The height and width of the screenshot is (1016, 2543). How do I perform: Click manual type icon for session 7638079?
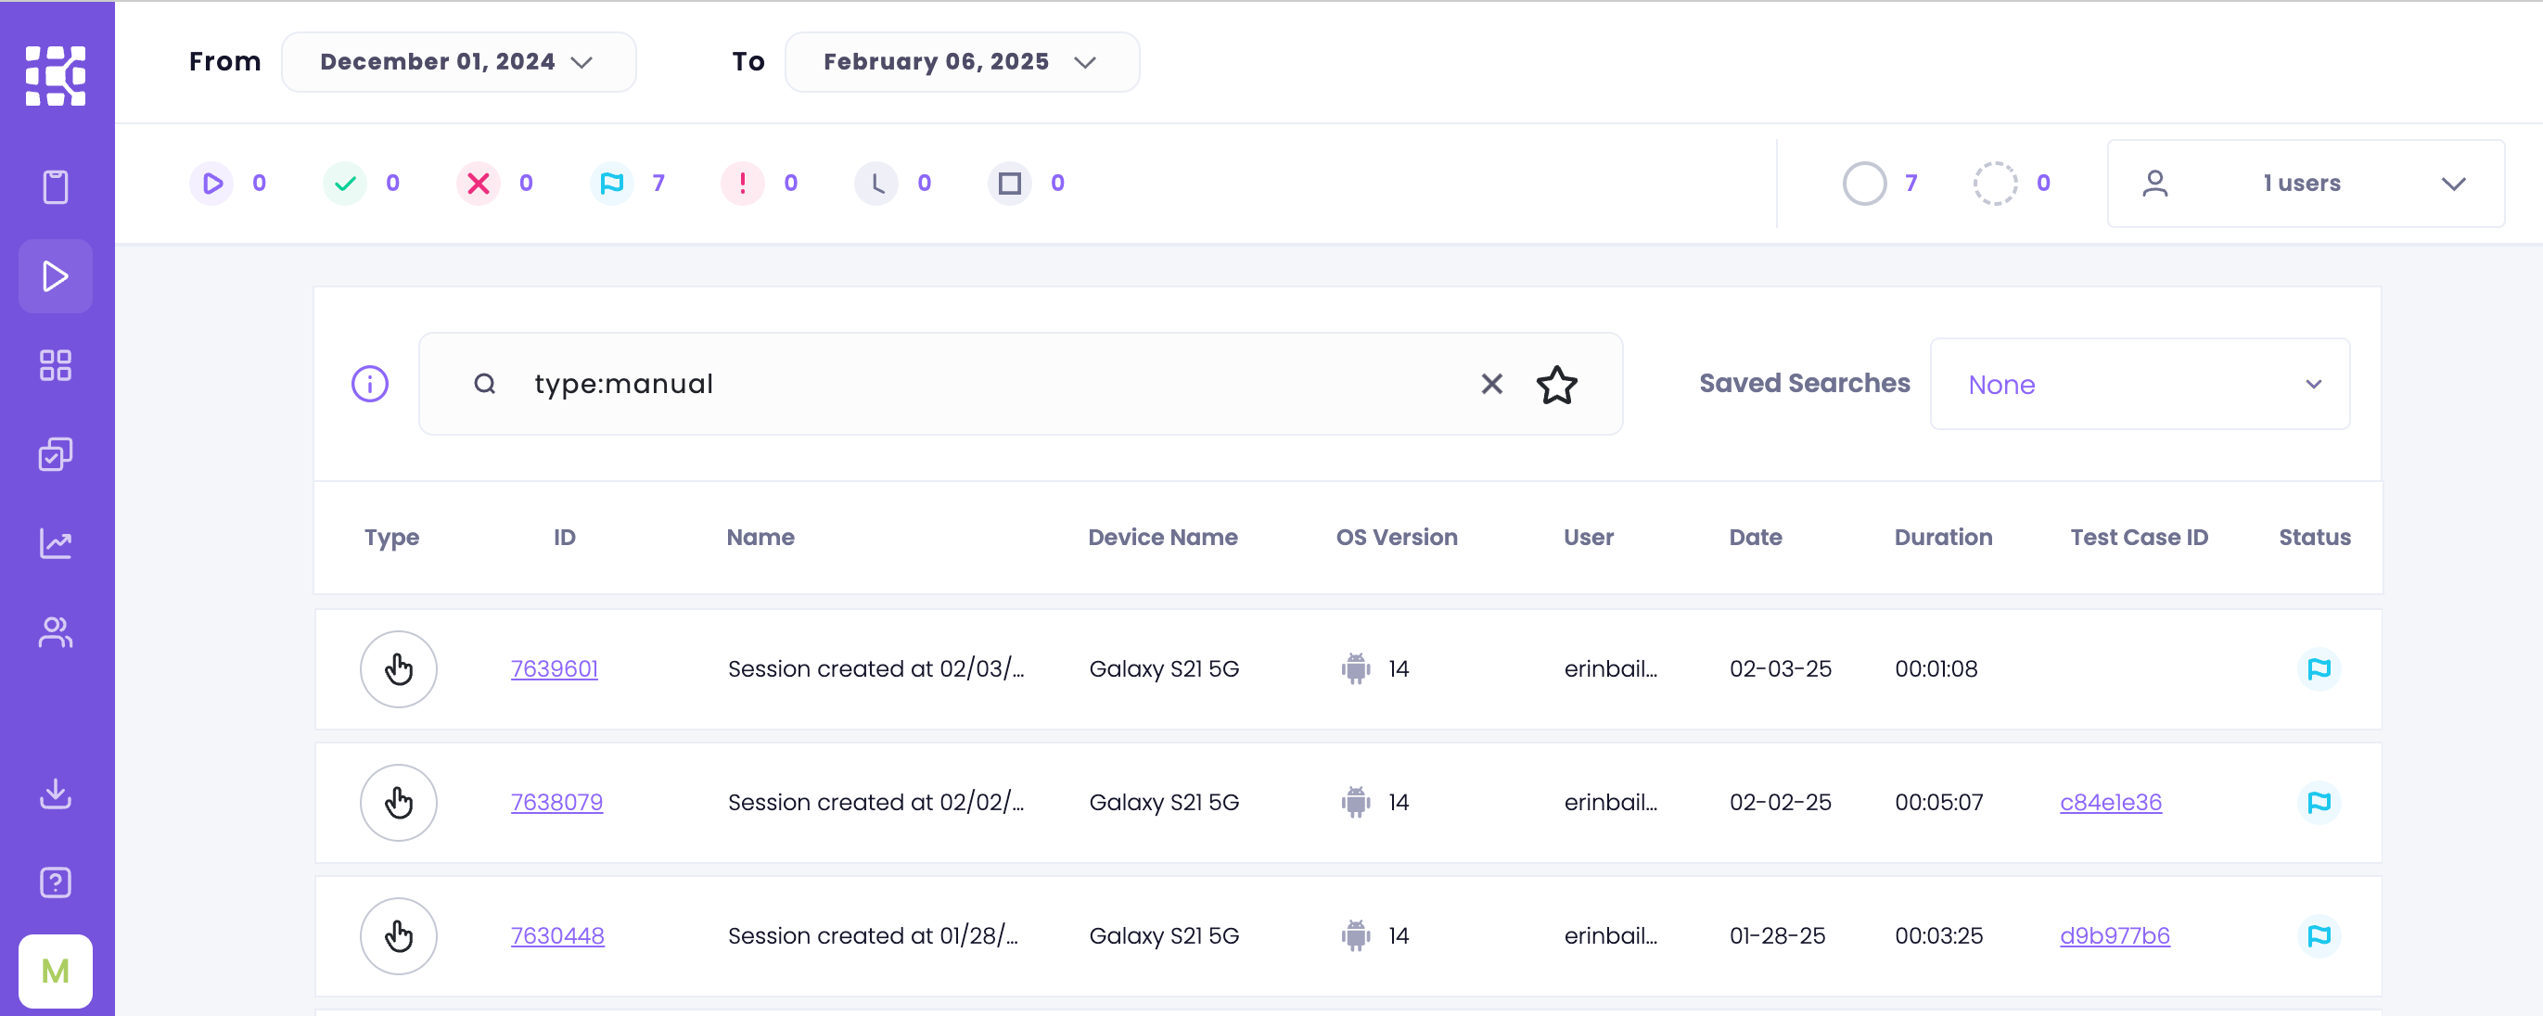pos(399,802)
